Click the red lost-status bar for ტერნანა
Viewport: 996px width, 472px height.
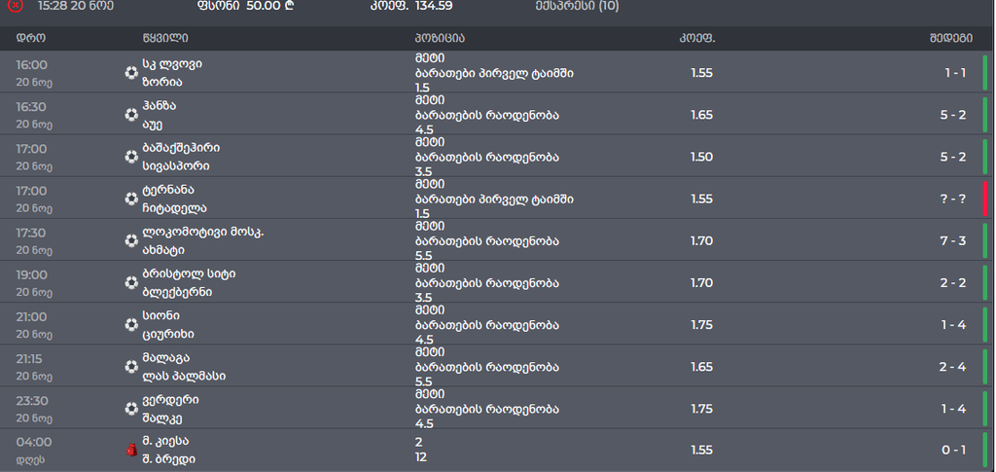pos(985,199)
